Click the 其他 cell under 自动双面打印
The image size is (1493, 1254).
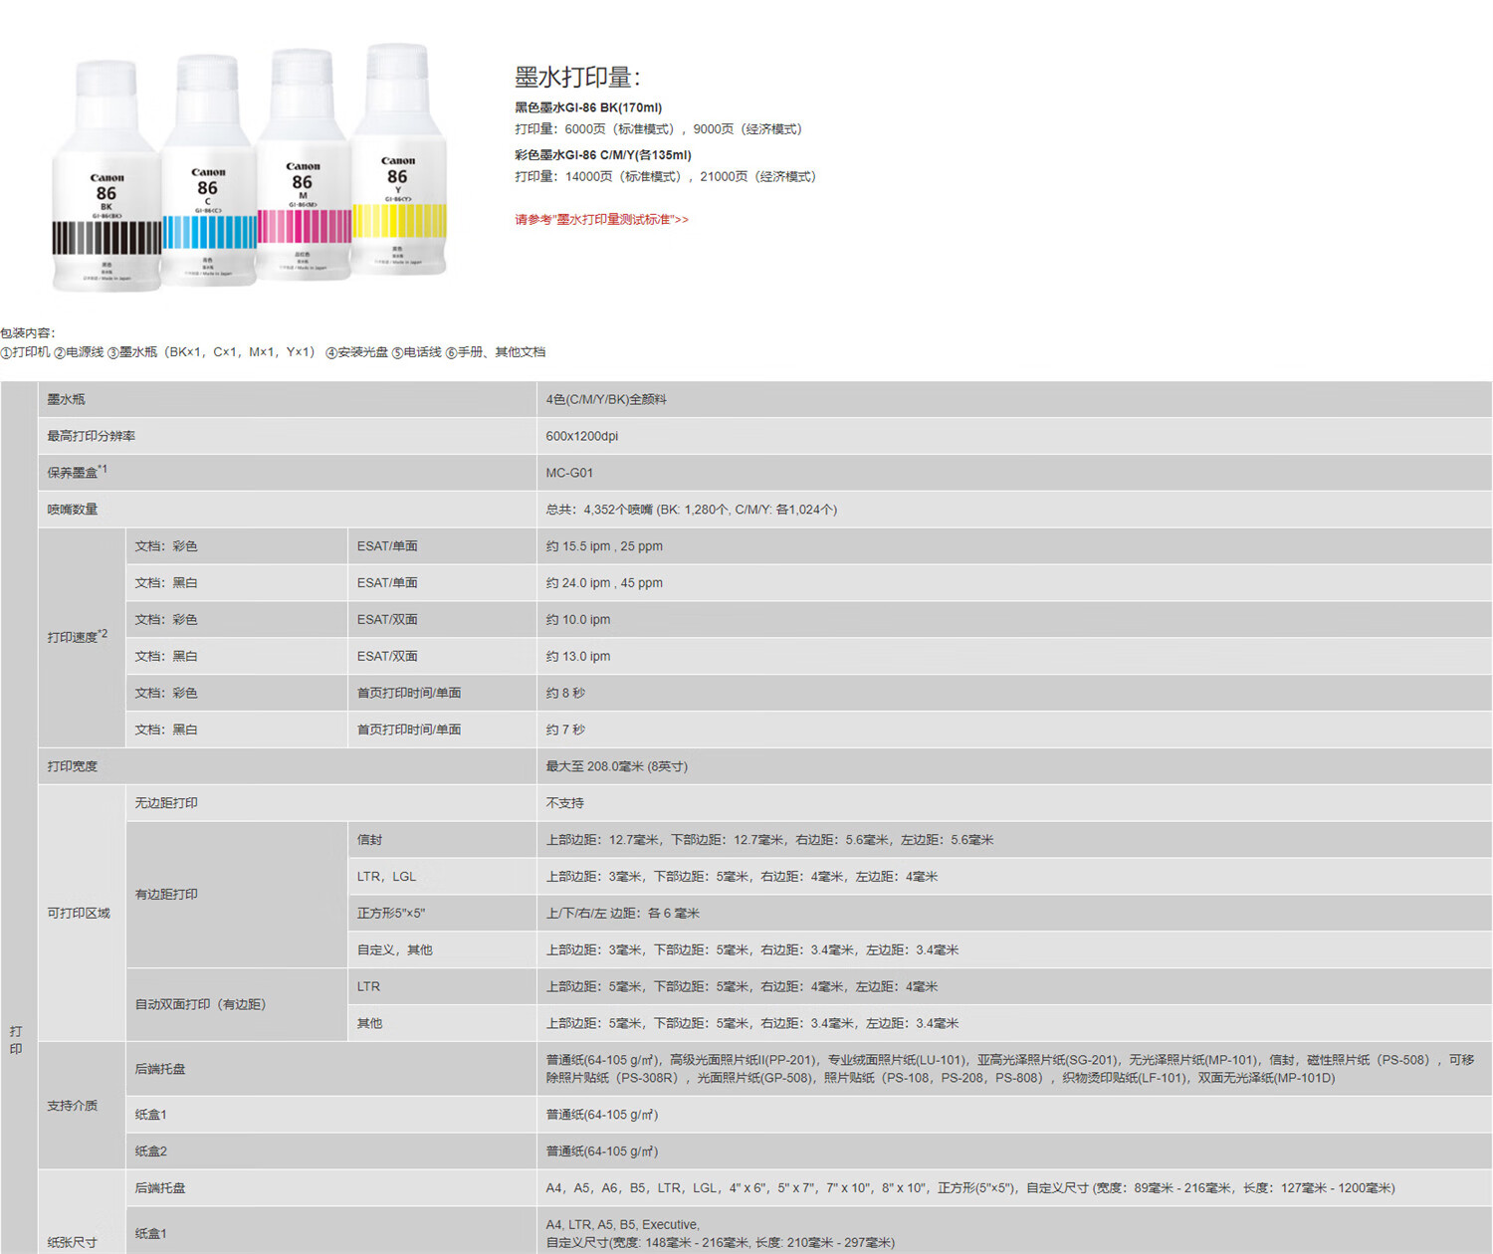coord(442,1023)
